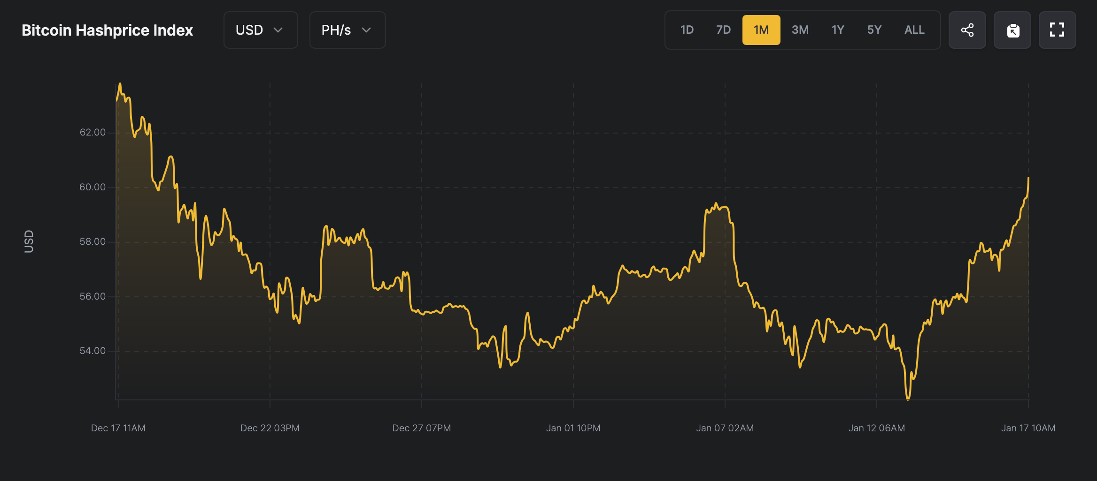1097x481 pixels.
Task: Show the ALL time range
Action: point(914,30)
